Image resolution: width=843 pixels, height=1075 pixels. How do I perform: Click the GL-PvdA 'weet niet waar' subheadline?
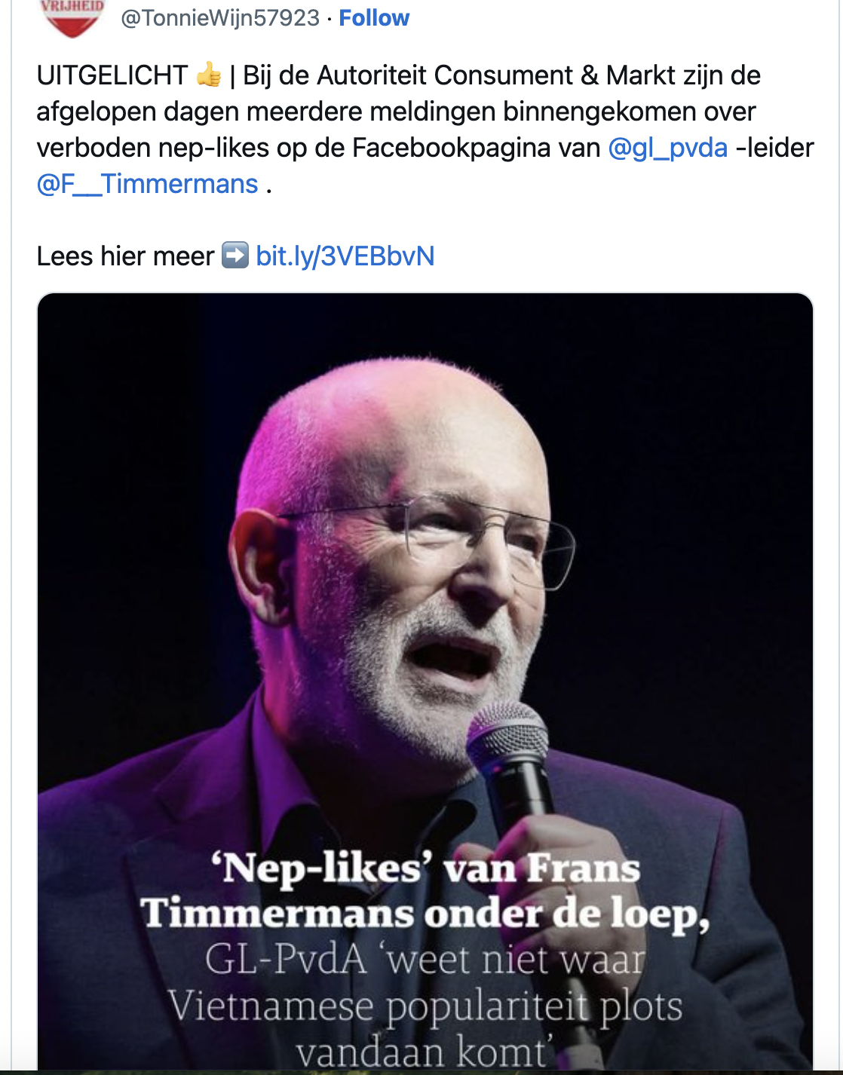click(425, 960)
